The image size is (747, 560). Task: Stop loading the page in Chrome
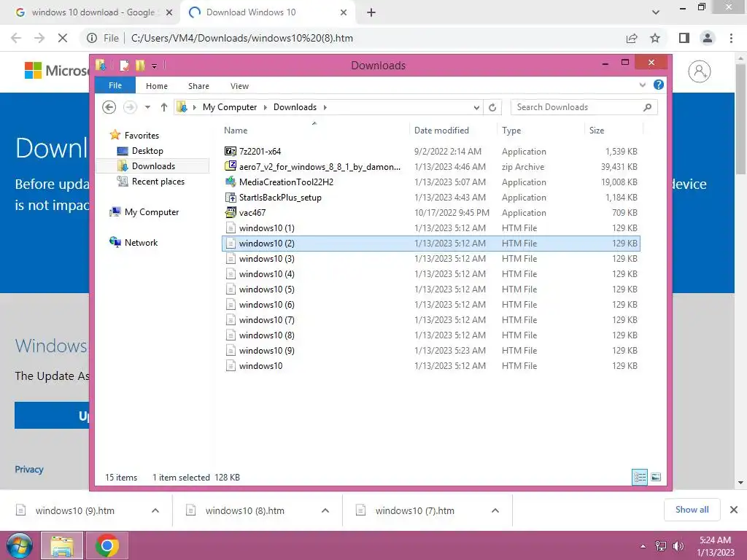[63, 38]
